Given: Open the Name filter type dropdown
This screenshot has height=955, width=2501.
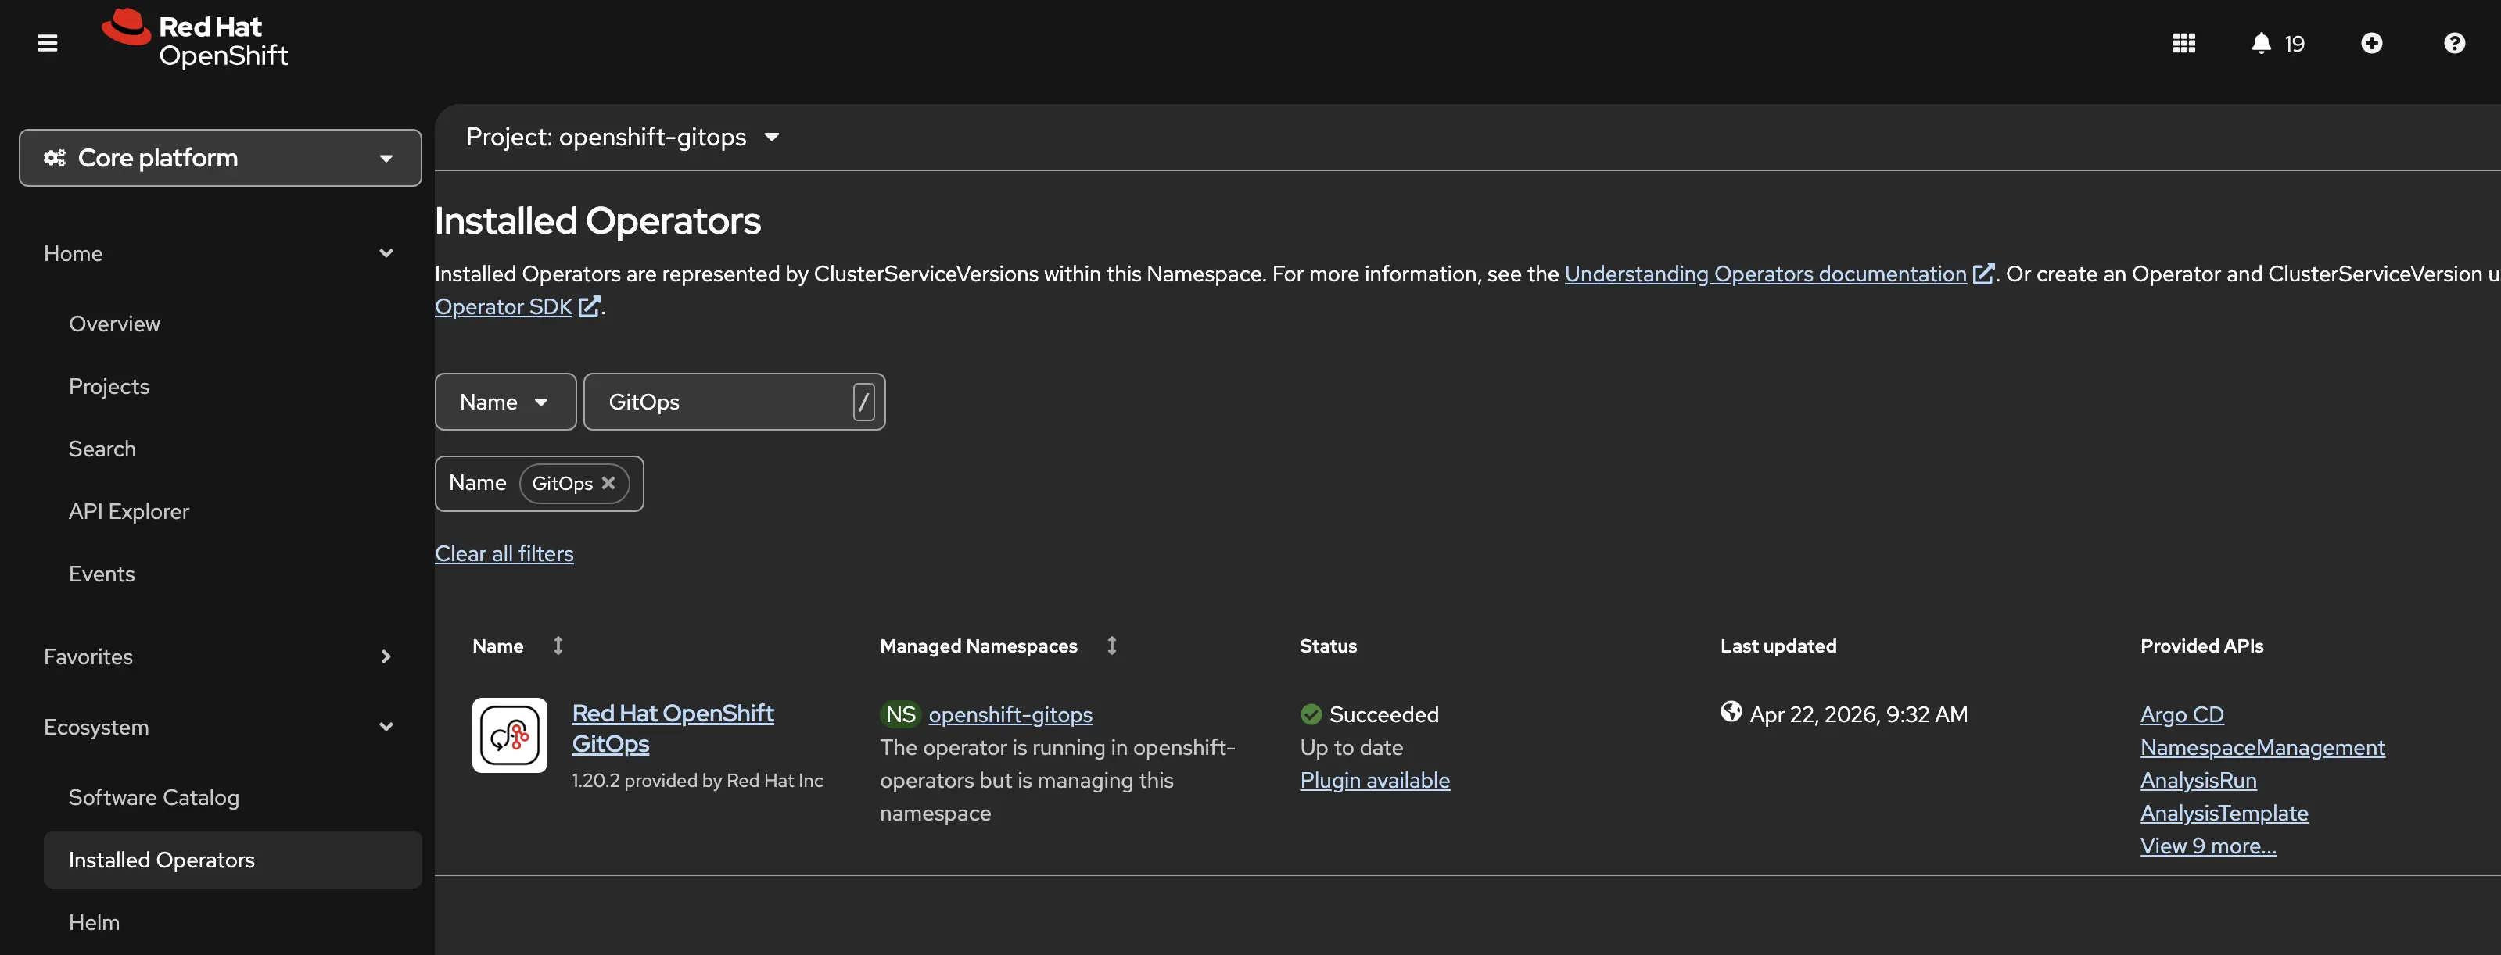Looking at the screenshot, I should pos(505,401).
